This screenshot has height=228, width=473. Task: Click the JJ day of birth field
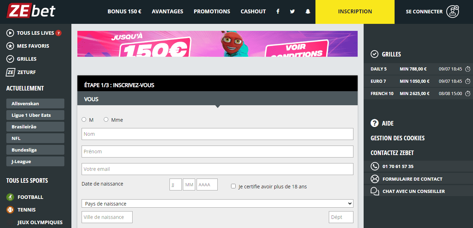(x=175, y=185)
